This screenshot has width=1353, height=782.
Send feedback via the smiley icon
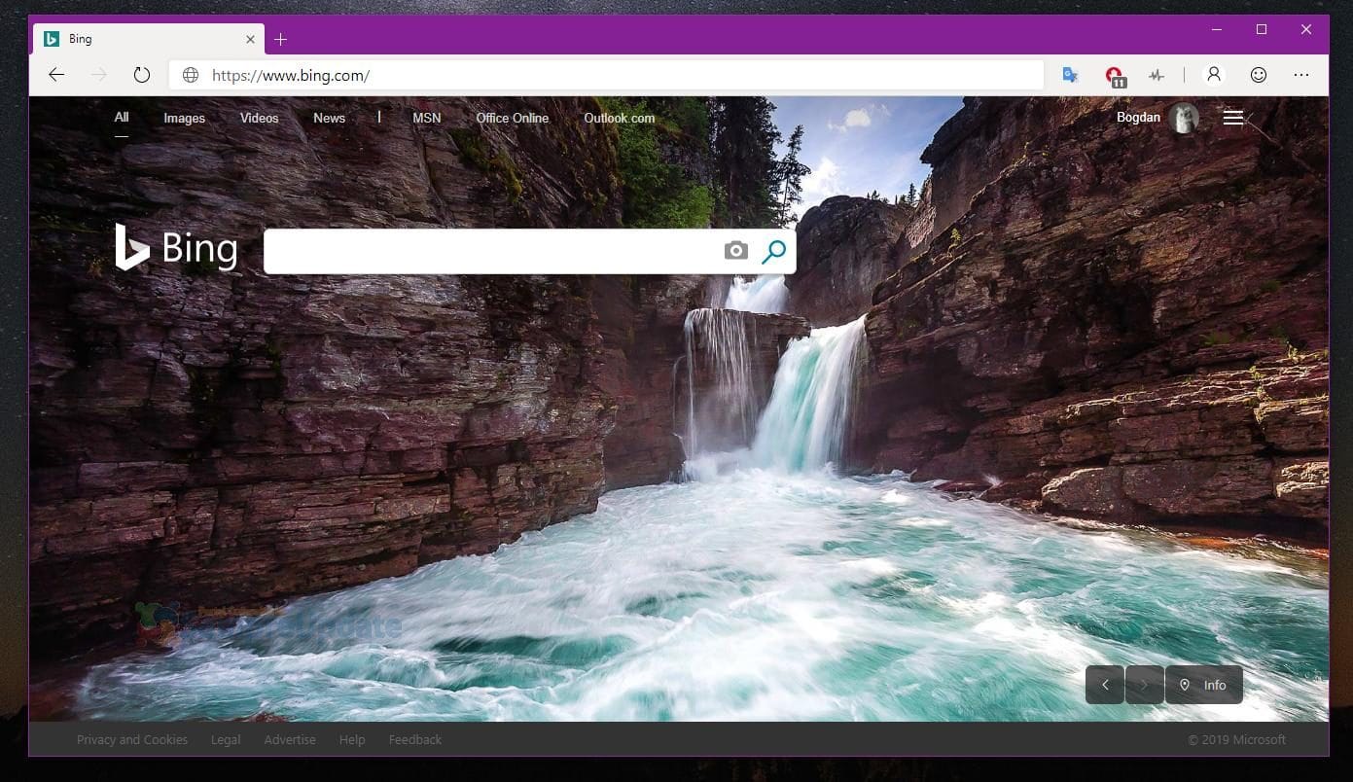coord(1259,75)
